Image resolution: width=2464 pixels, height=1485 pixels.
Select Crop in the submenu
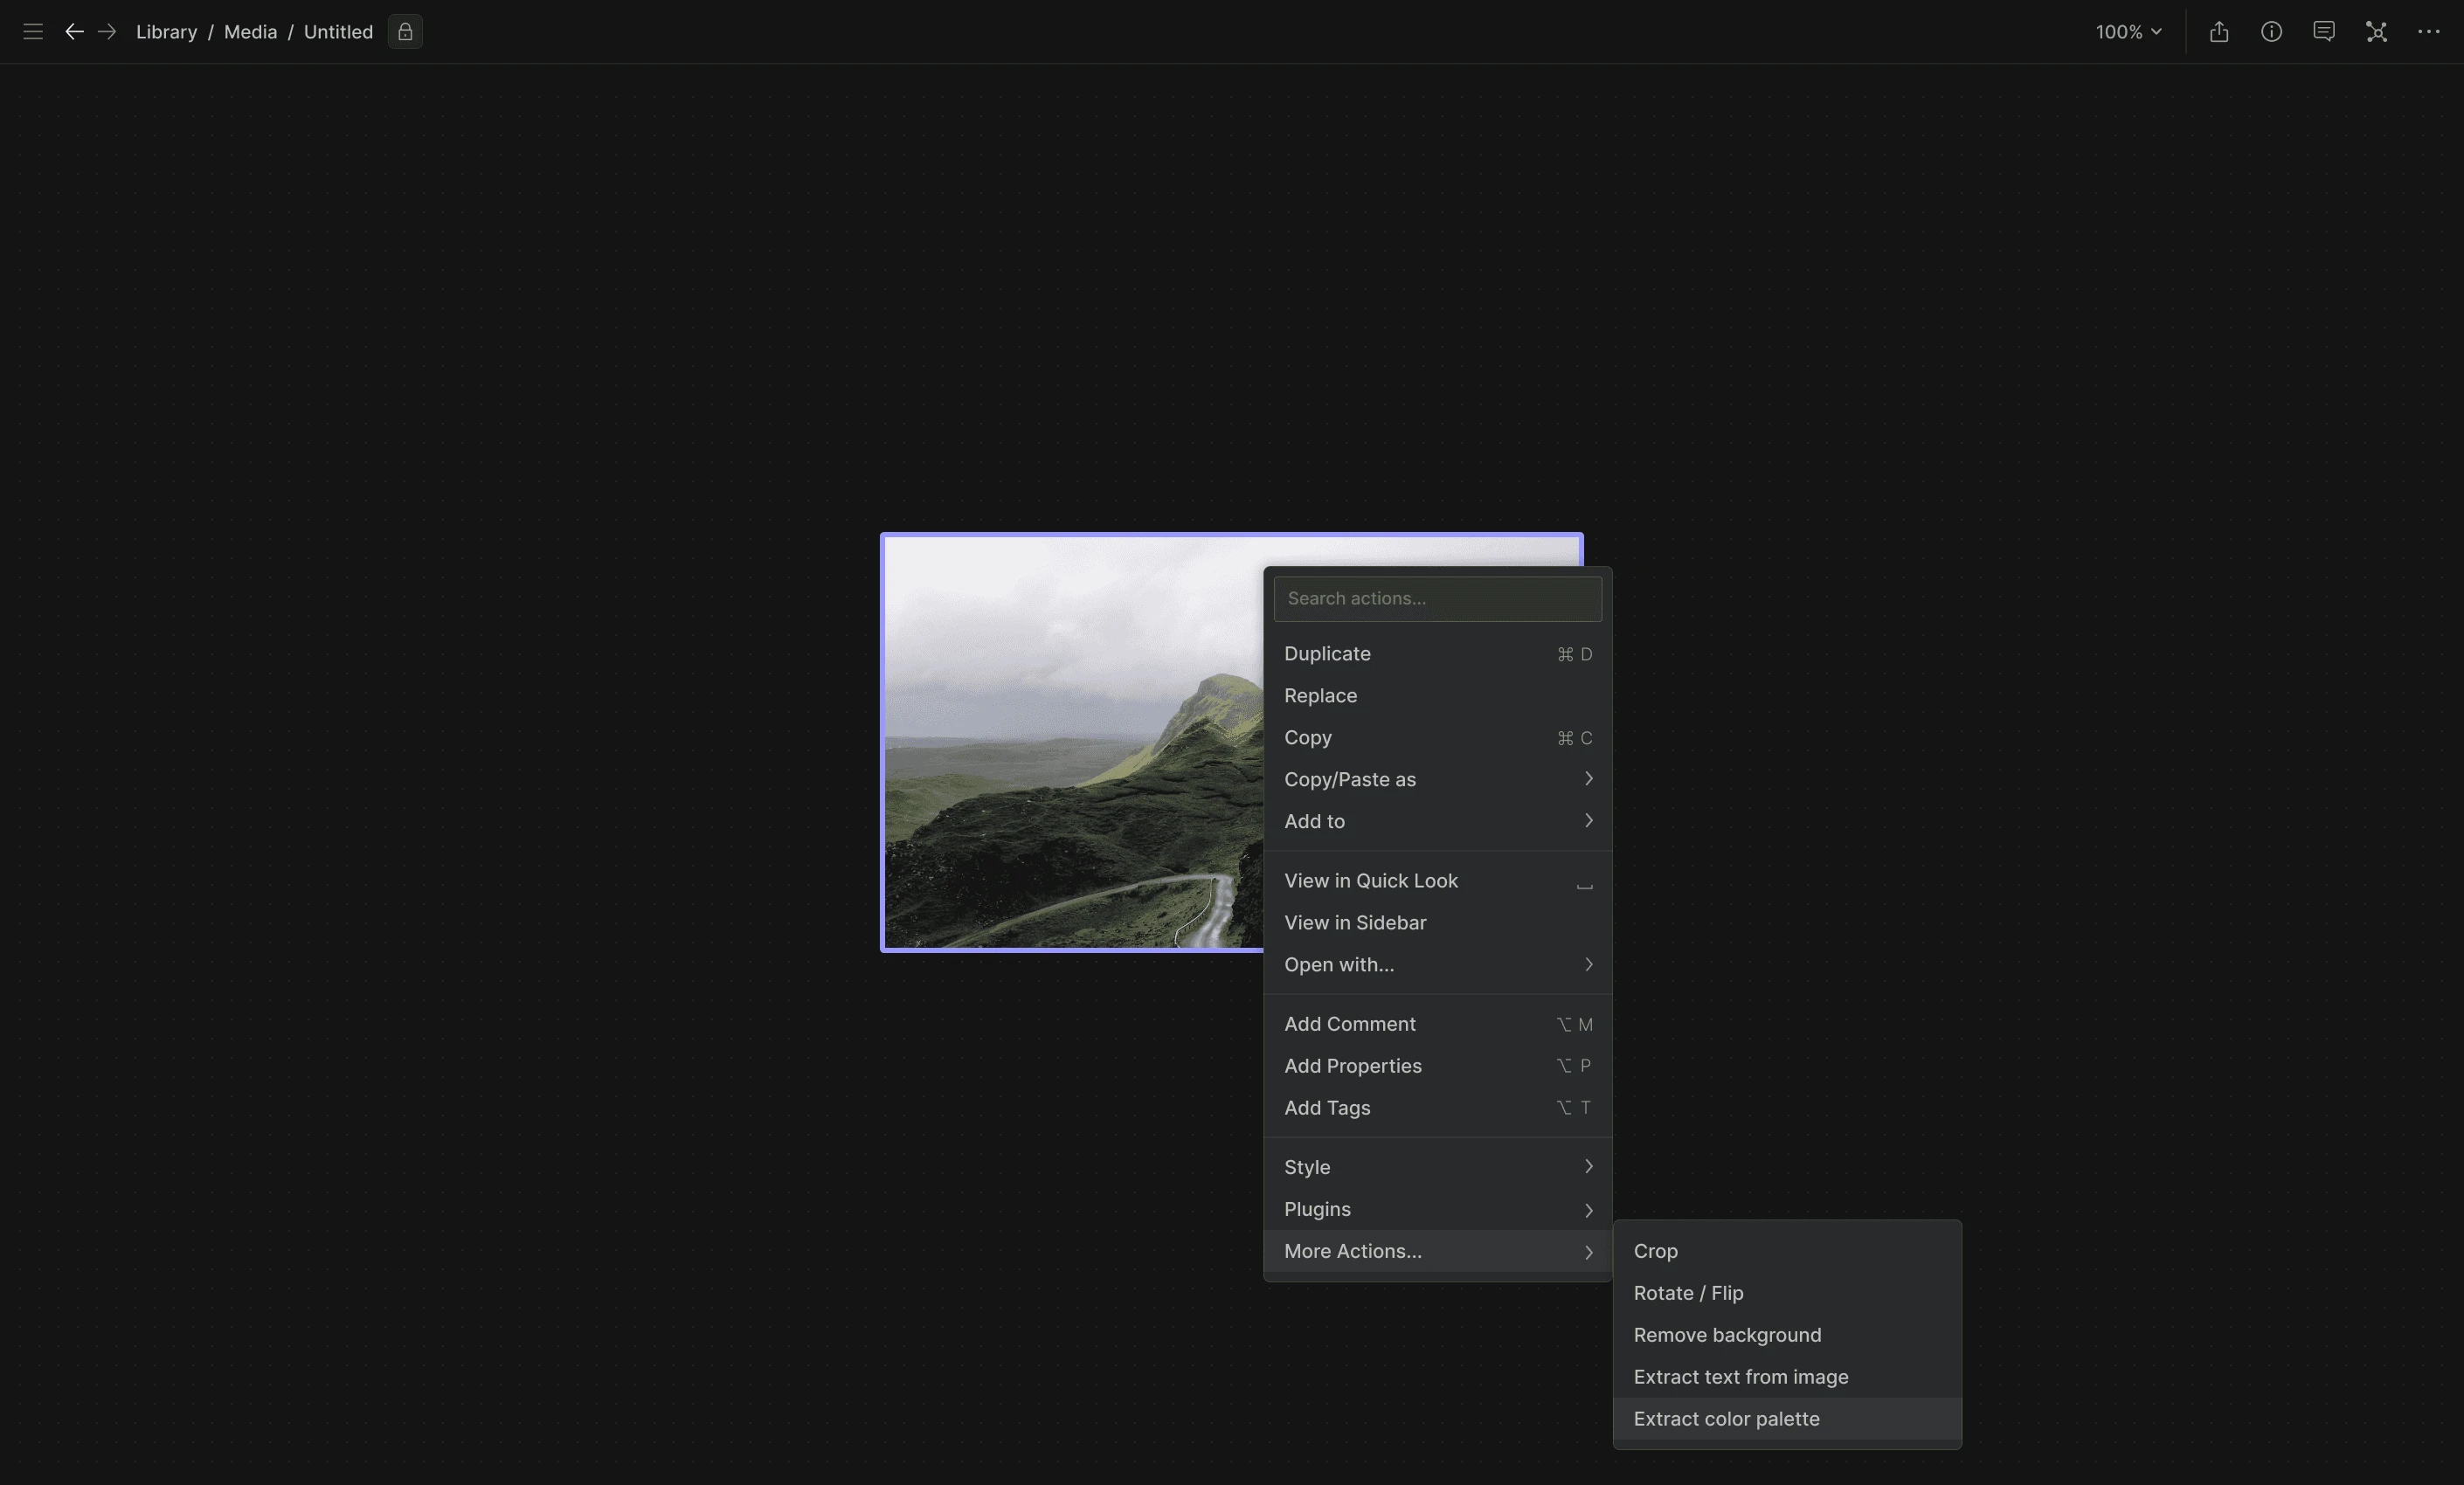[x=1787, y=1251]
